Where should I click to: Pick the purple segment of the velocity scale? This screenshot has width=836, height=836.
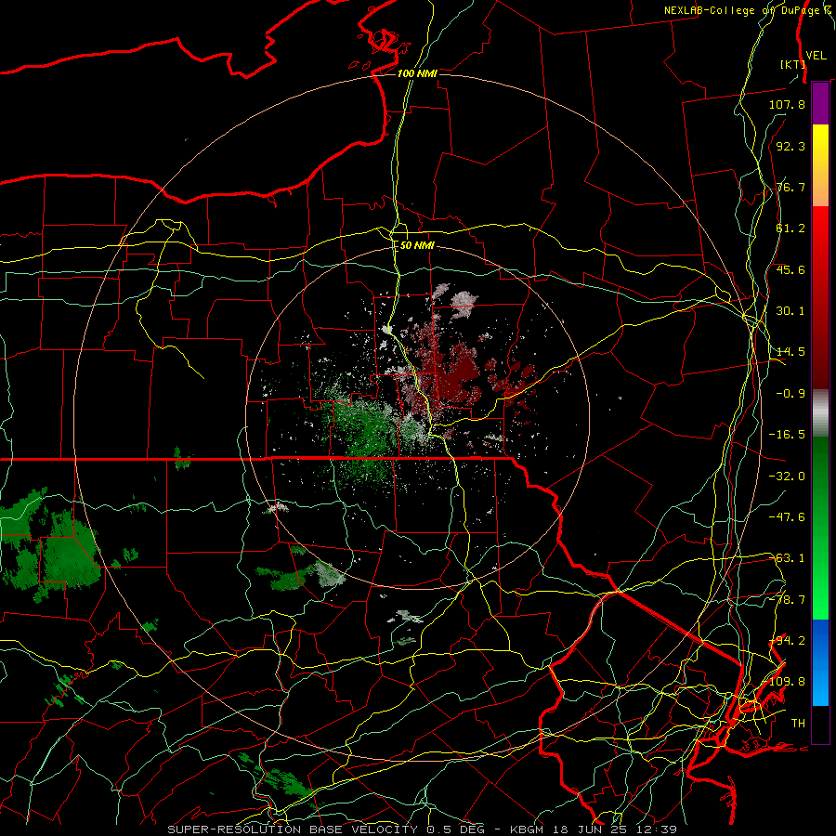pyautogui.click(x=820, y=103)
